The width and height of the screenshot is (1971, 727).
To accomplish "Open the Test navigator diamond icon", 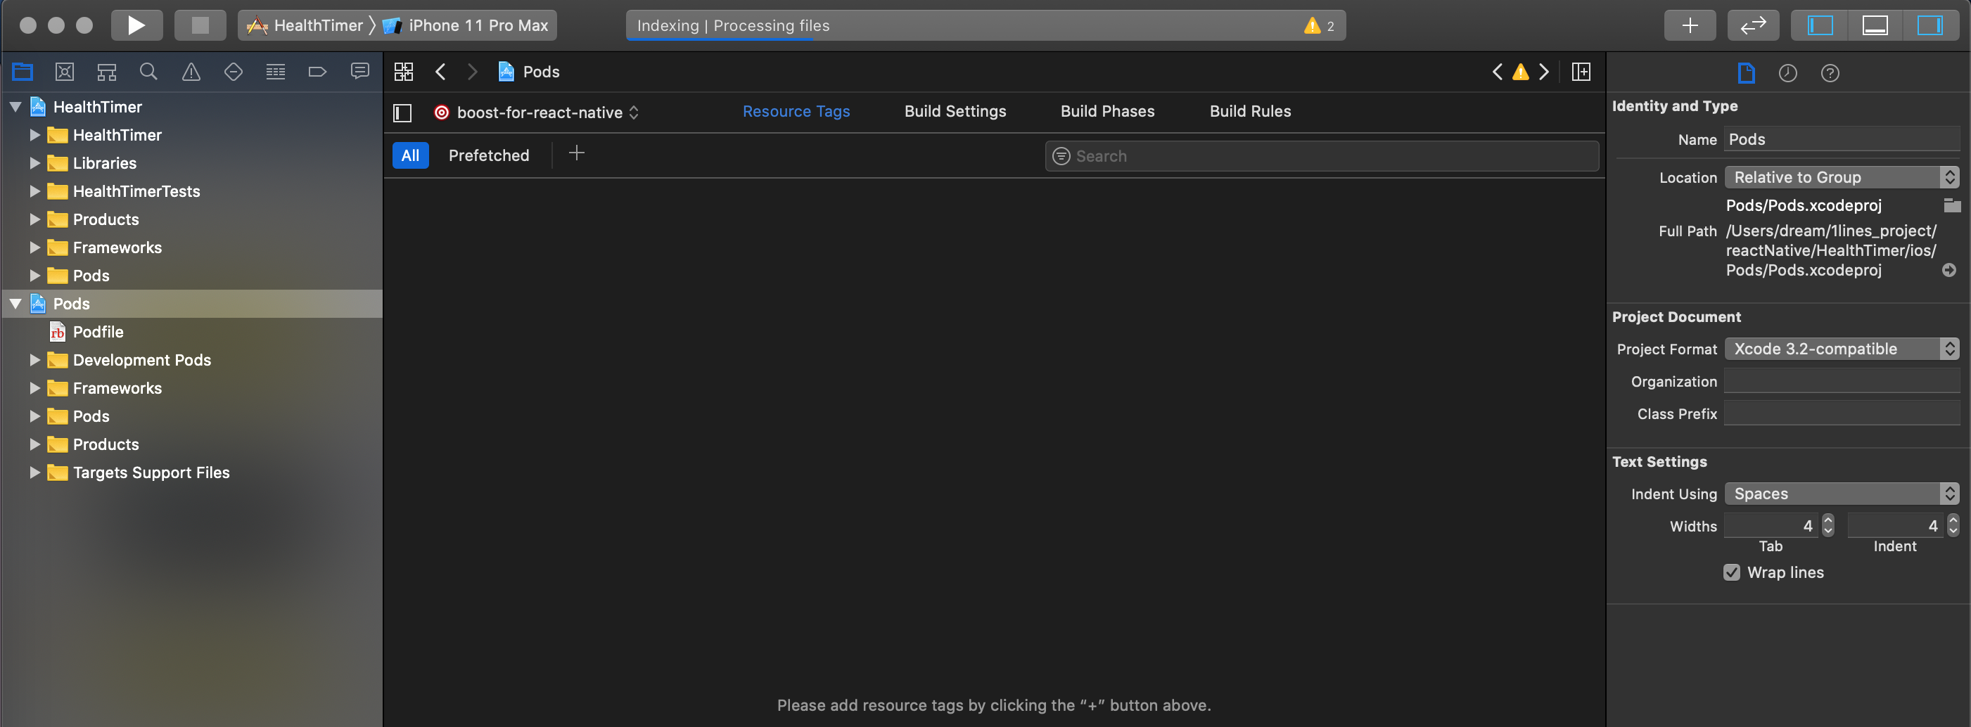I will [234, 72].
